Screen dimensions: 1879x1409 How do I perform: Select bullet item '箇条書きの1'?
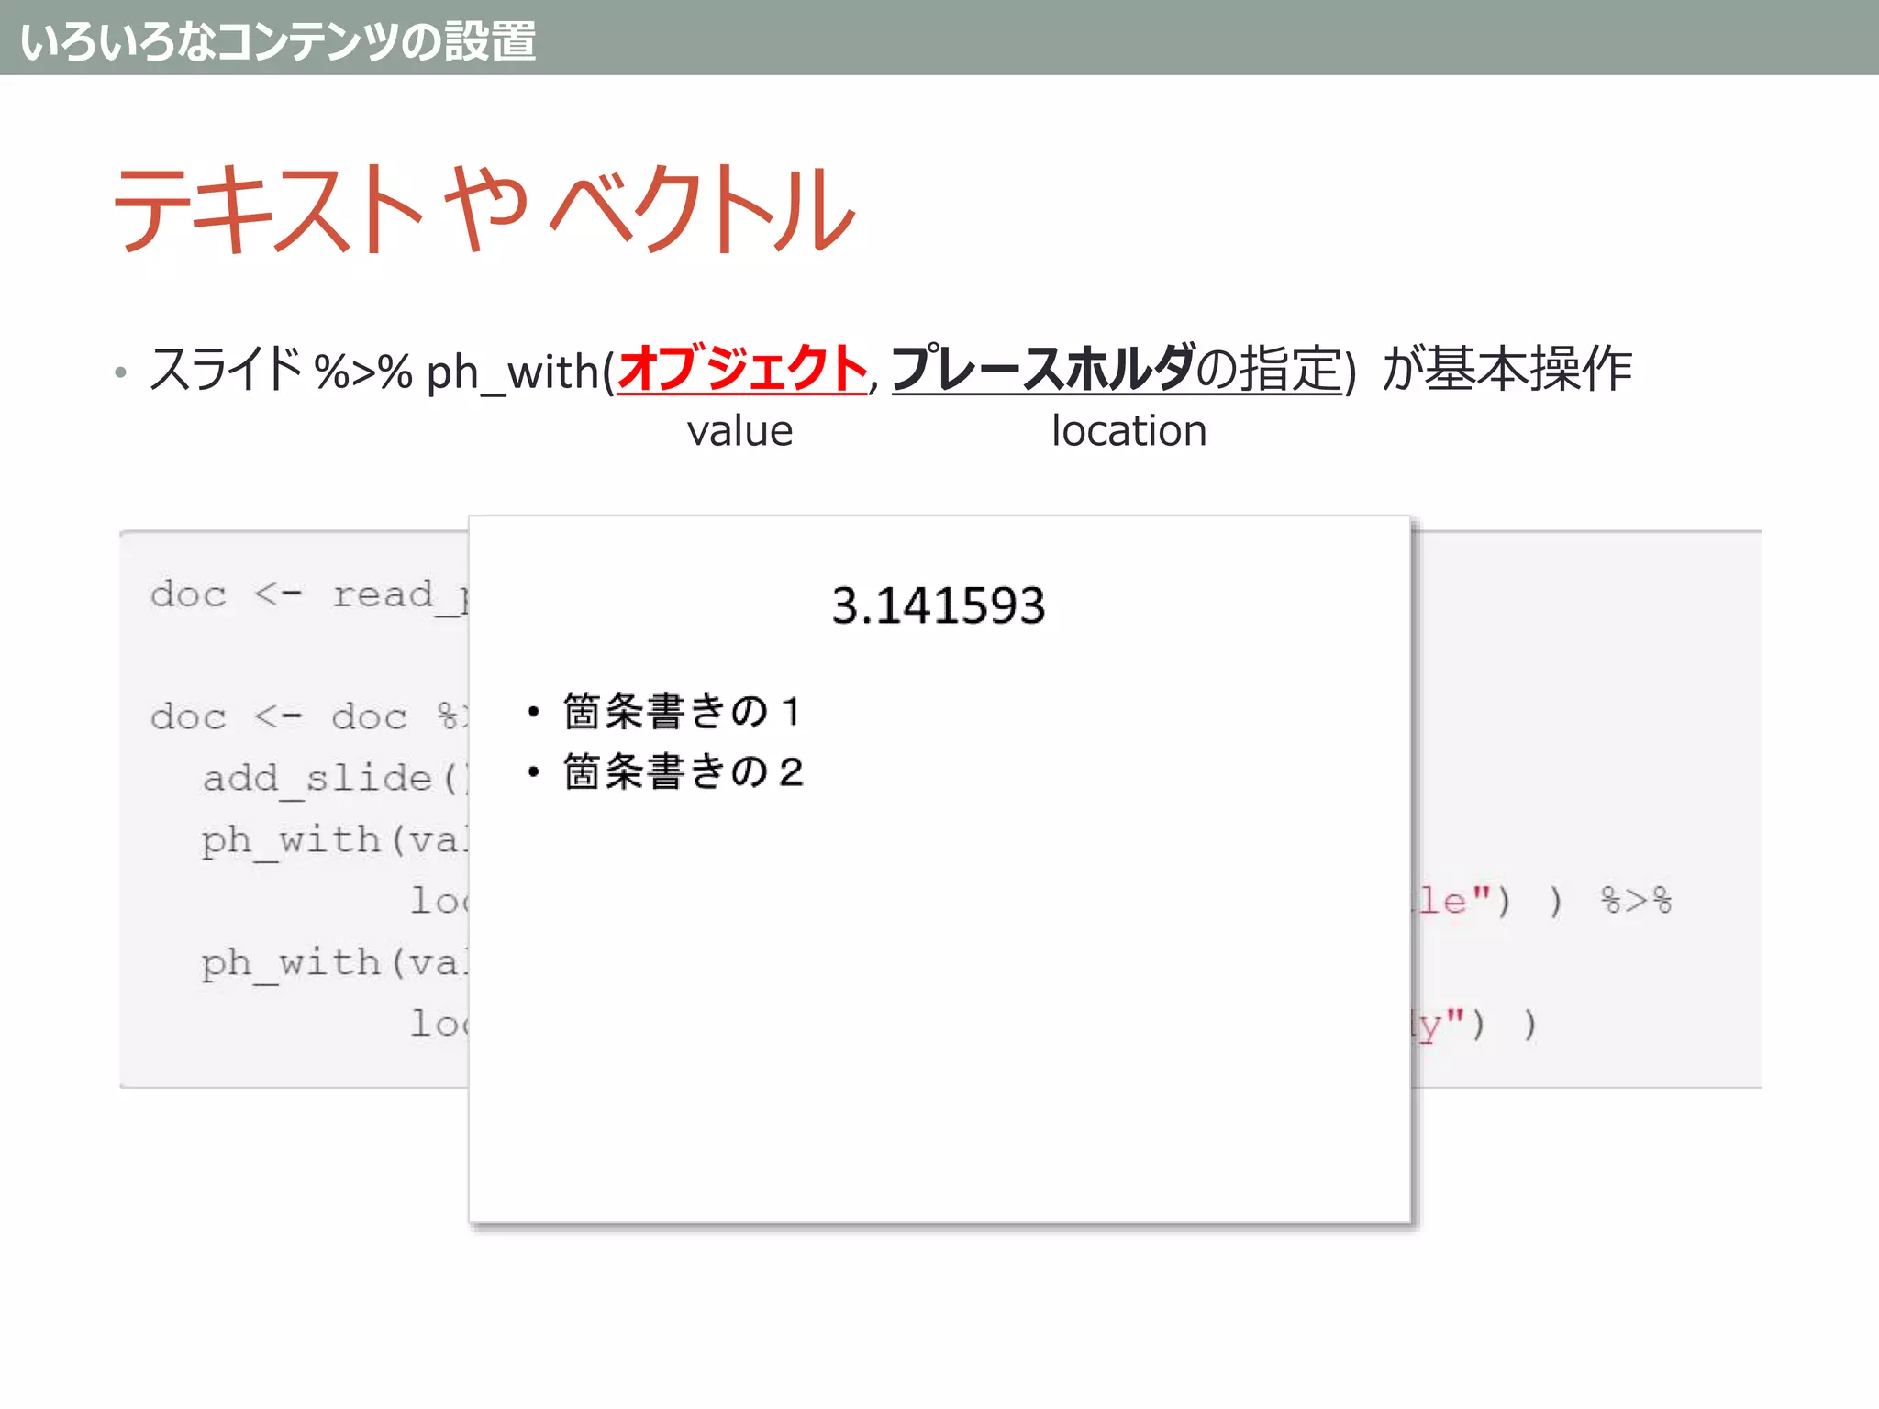(x=683, y=712)
